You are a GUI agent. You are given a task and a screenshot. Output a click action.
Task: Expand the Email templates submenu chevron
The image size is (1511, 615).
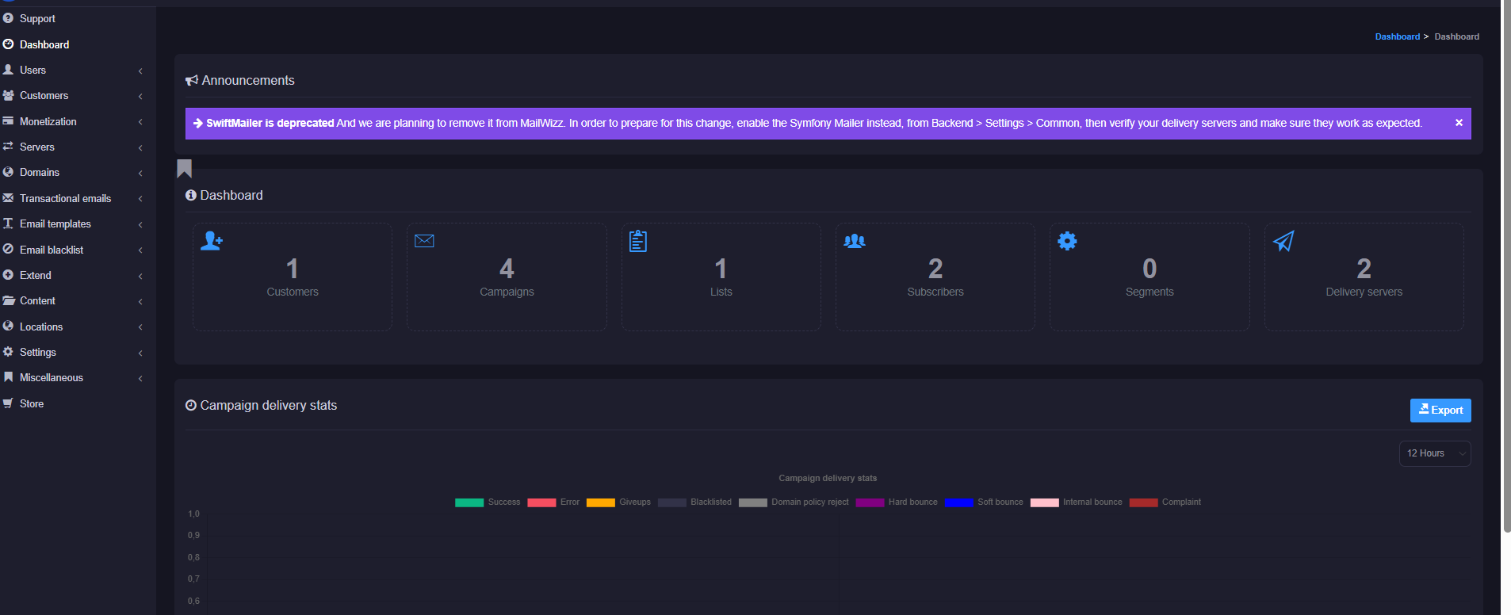coord(140,224)
